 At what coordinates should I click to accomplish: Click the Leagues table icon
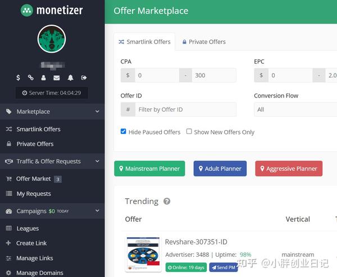point(9,228)
